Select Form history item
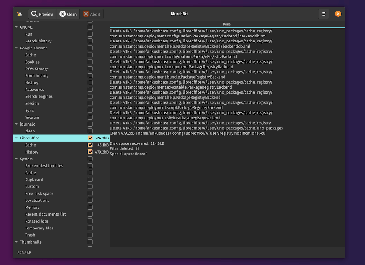365x265 pixels. [37, 76]
